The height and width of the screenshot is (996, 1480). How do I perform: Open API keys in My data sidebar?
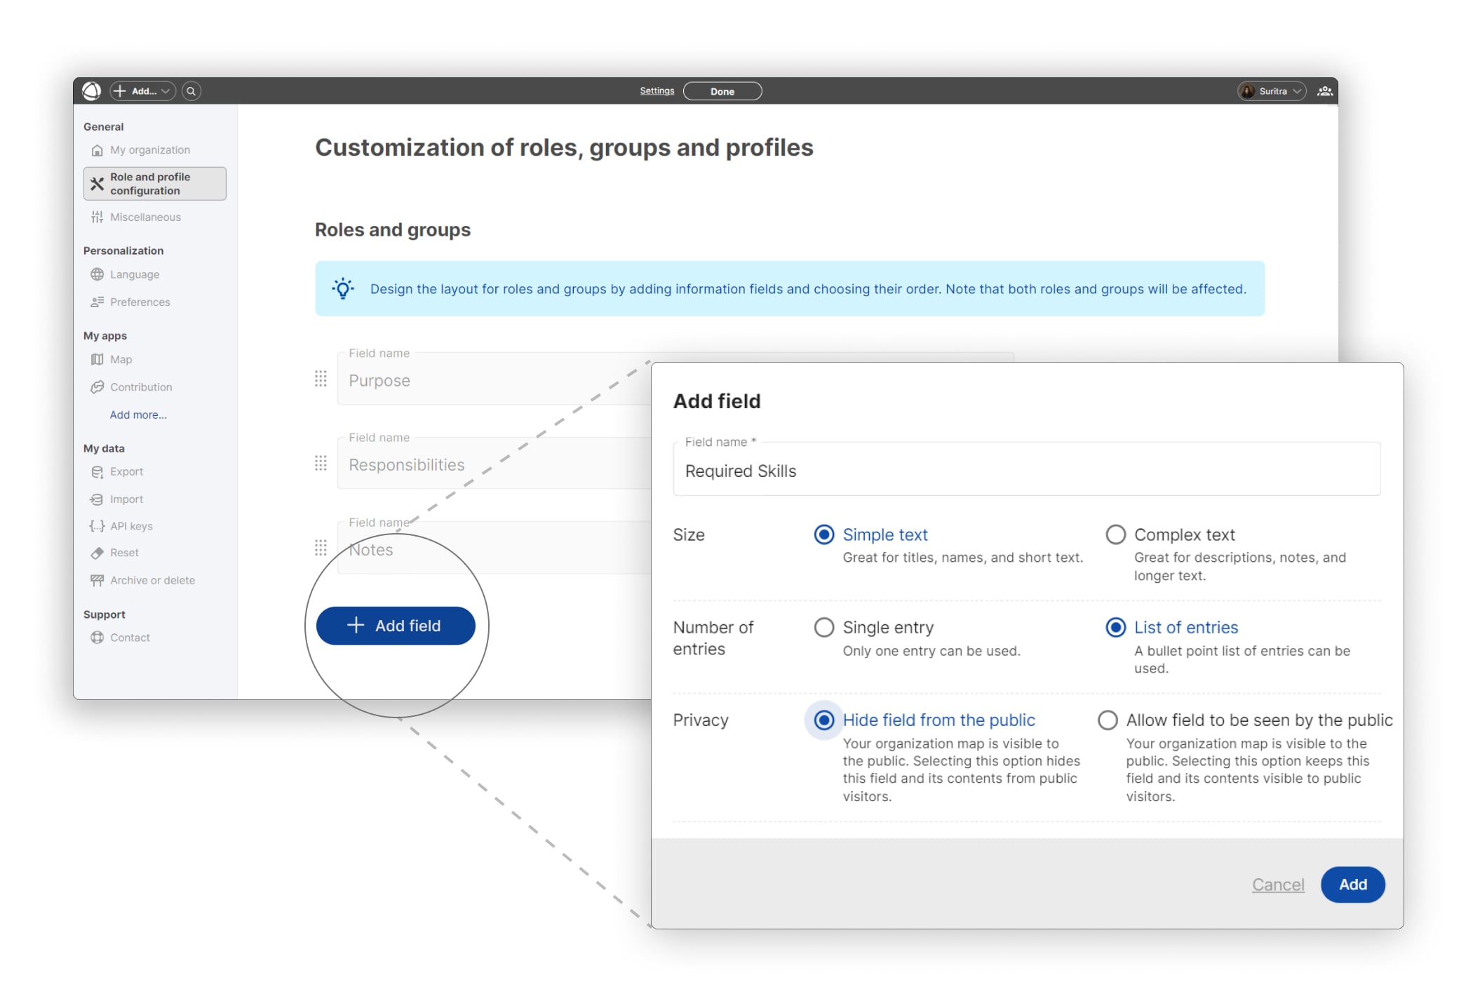click(x=130, y=526)
